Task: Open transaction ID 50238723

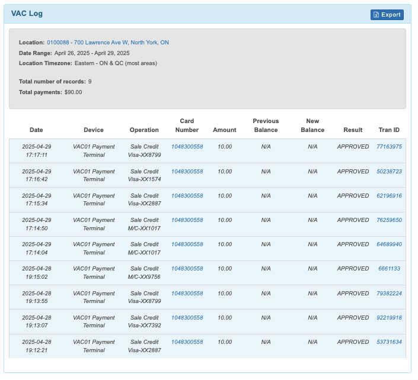Action: [x=389, y=172]
